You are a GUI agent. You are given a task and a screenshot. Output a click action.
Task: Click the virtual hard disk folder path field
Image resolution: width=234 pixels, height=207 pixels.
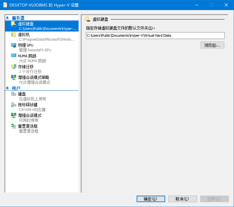(x=155, y=35)
